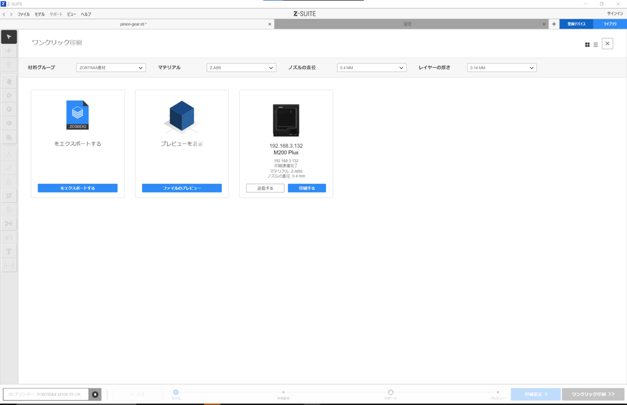627x405 pixels.
Task: Select the magnifier zoom tool
Action: click(x=9, y=137)
